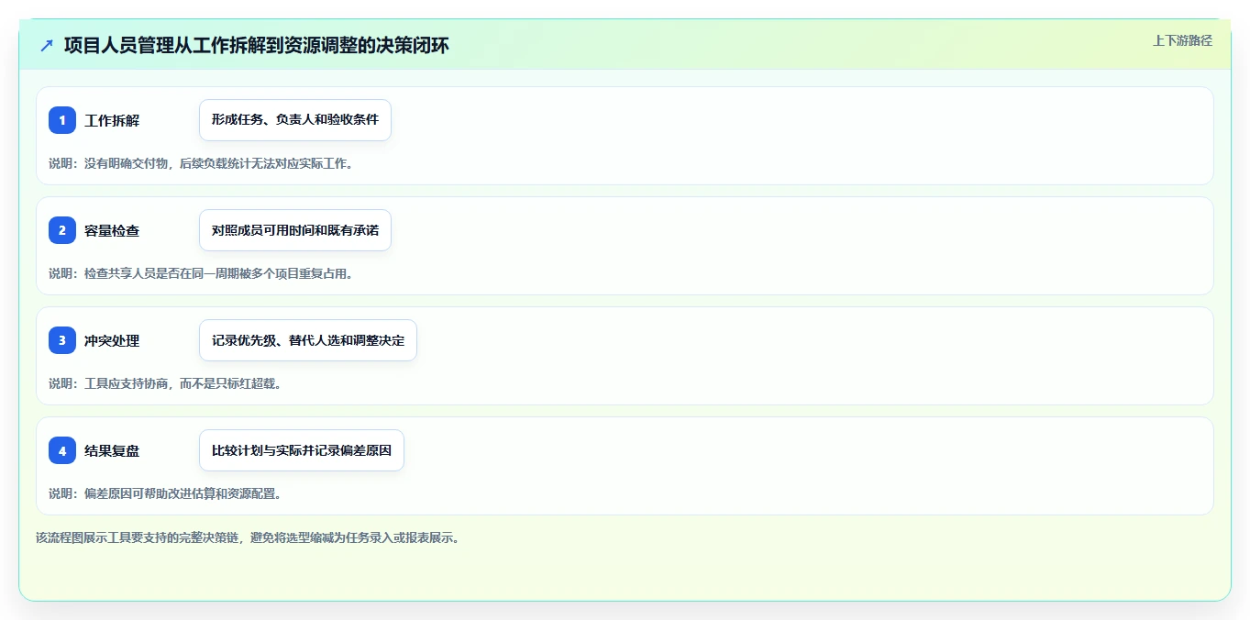Screen dimensions: 1250x620
Task: Click the note 没有明确交付物，后续负载统计无法对应实际工作
Action: (201, 163)
